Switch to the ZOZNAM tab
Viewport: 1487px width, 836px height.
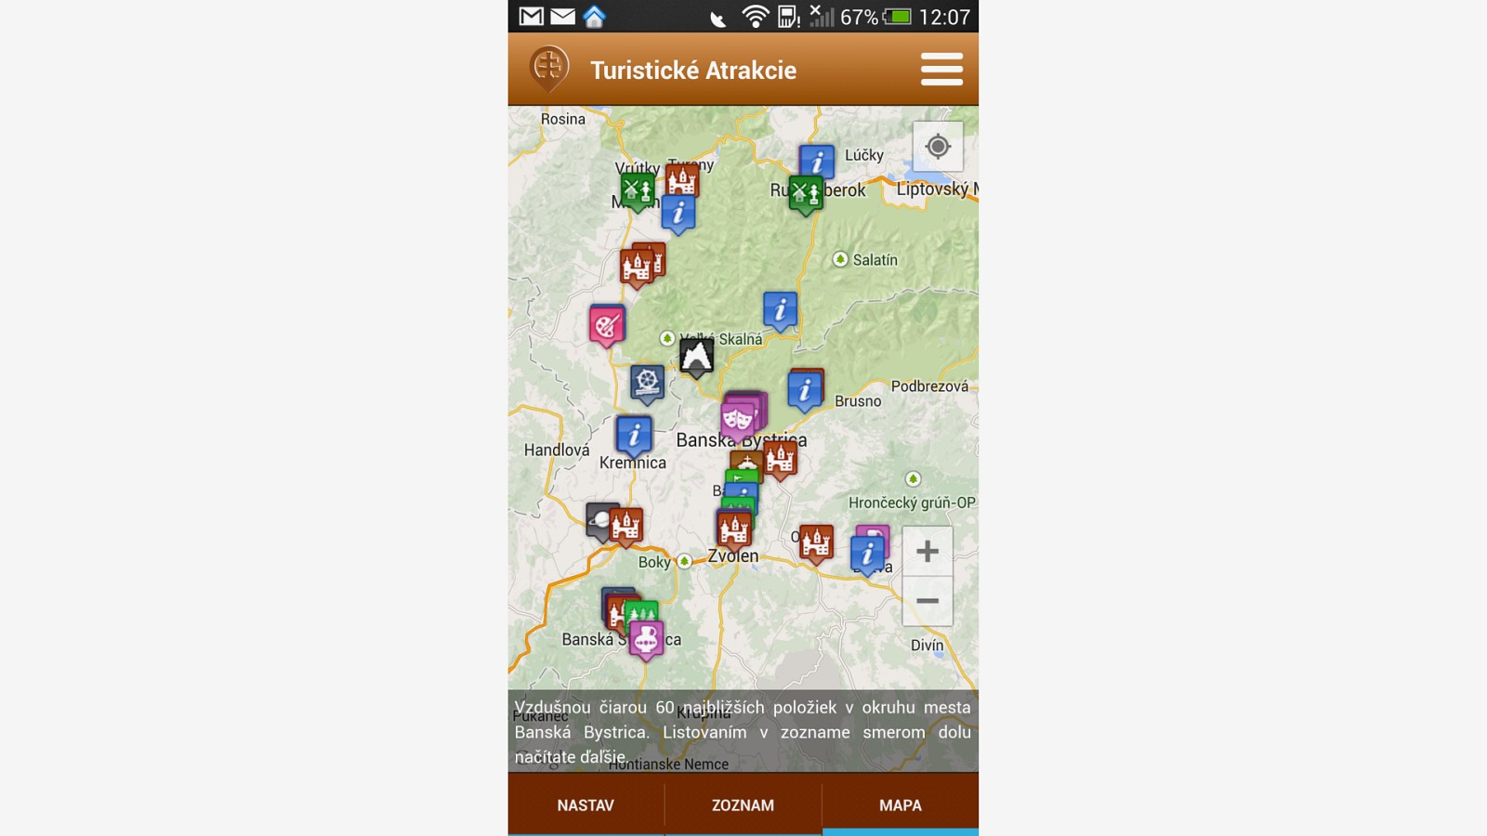pos(743,805)
